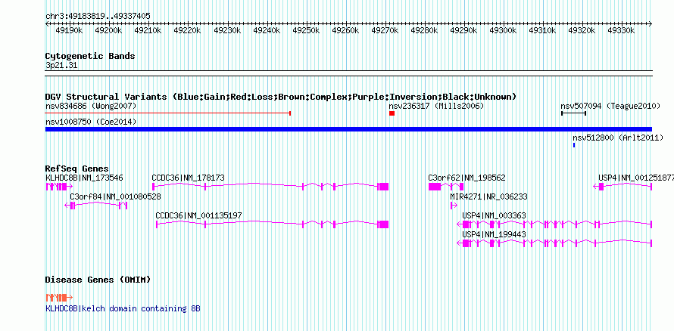Click the nsv834686 (Wong2007) variant label
Viewport: 674px width, 331px height.
click(x=91, y=106)
